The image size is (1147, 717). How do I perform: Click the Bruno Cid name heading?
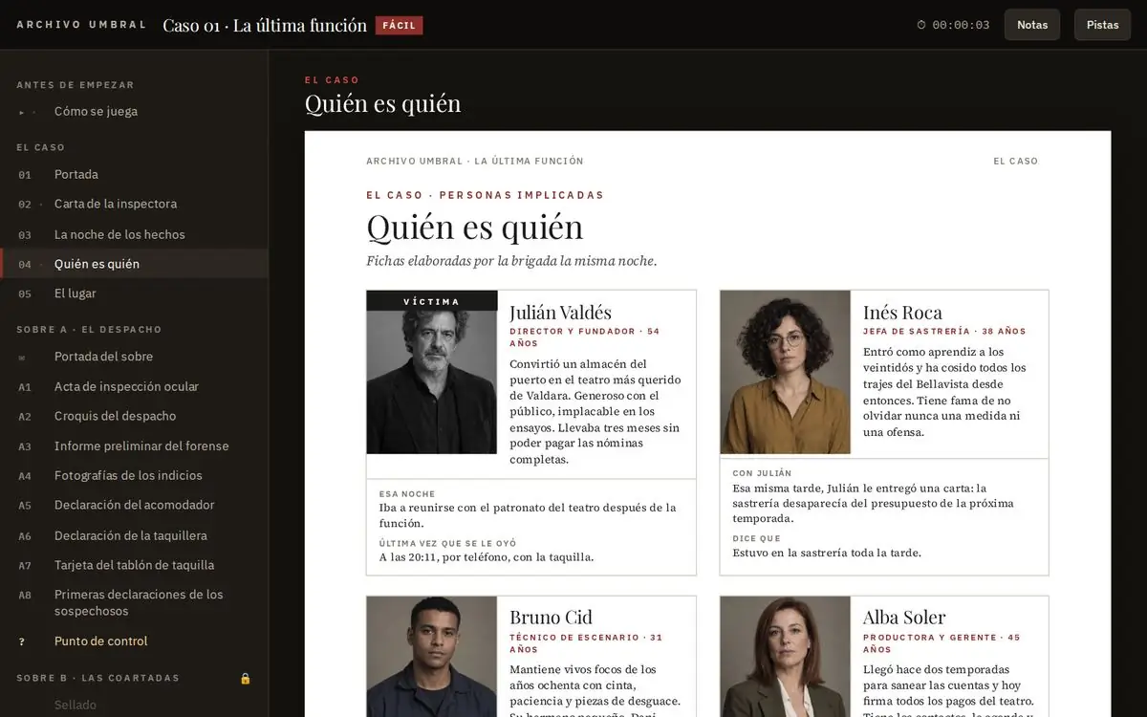coord(551,618)
